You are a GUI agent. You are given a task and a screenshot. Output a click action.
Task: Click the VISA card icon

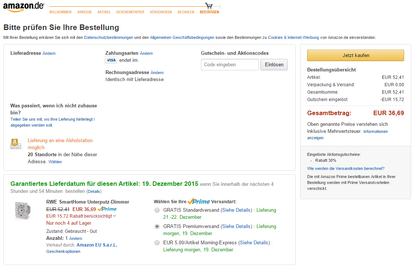(x=111, y=60)
